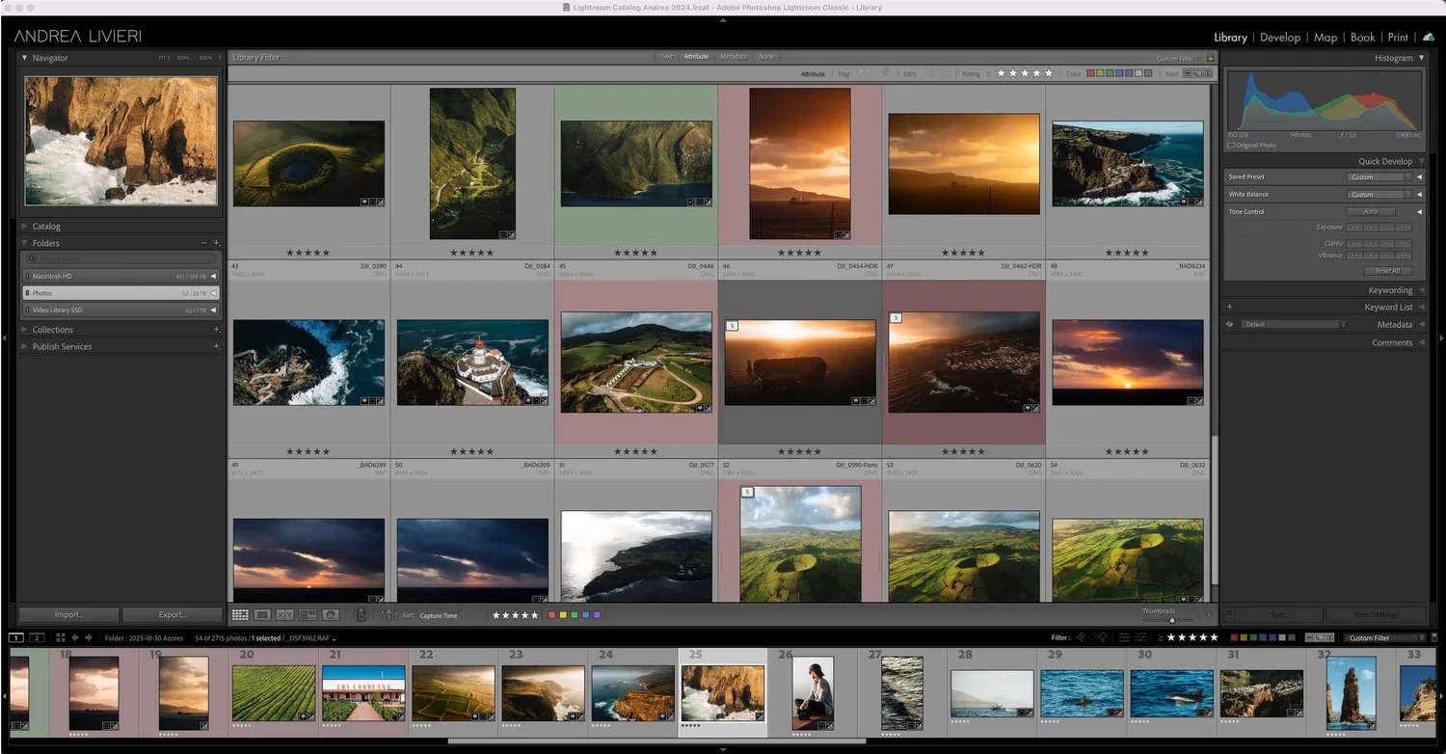Click the painter spray-can tool
Image resolution: width=1446 pixels, height=754 pixels.
[x=361, y=614]
